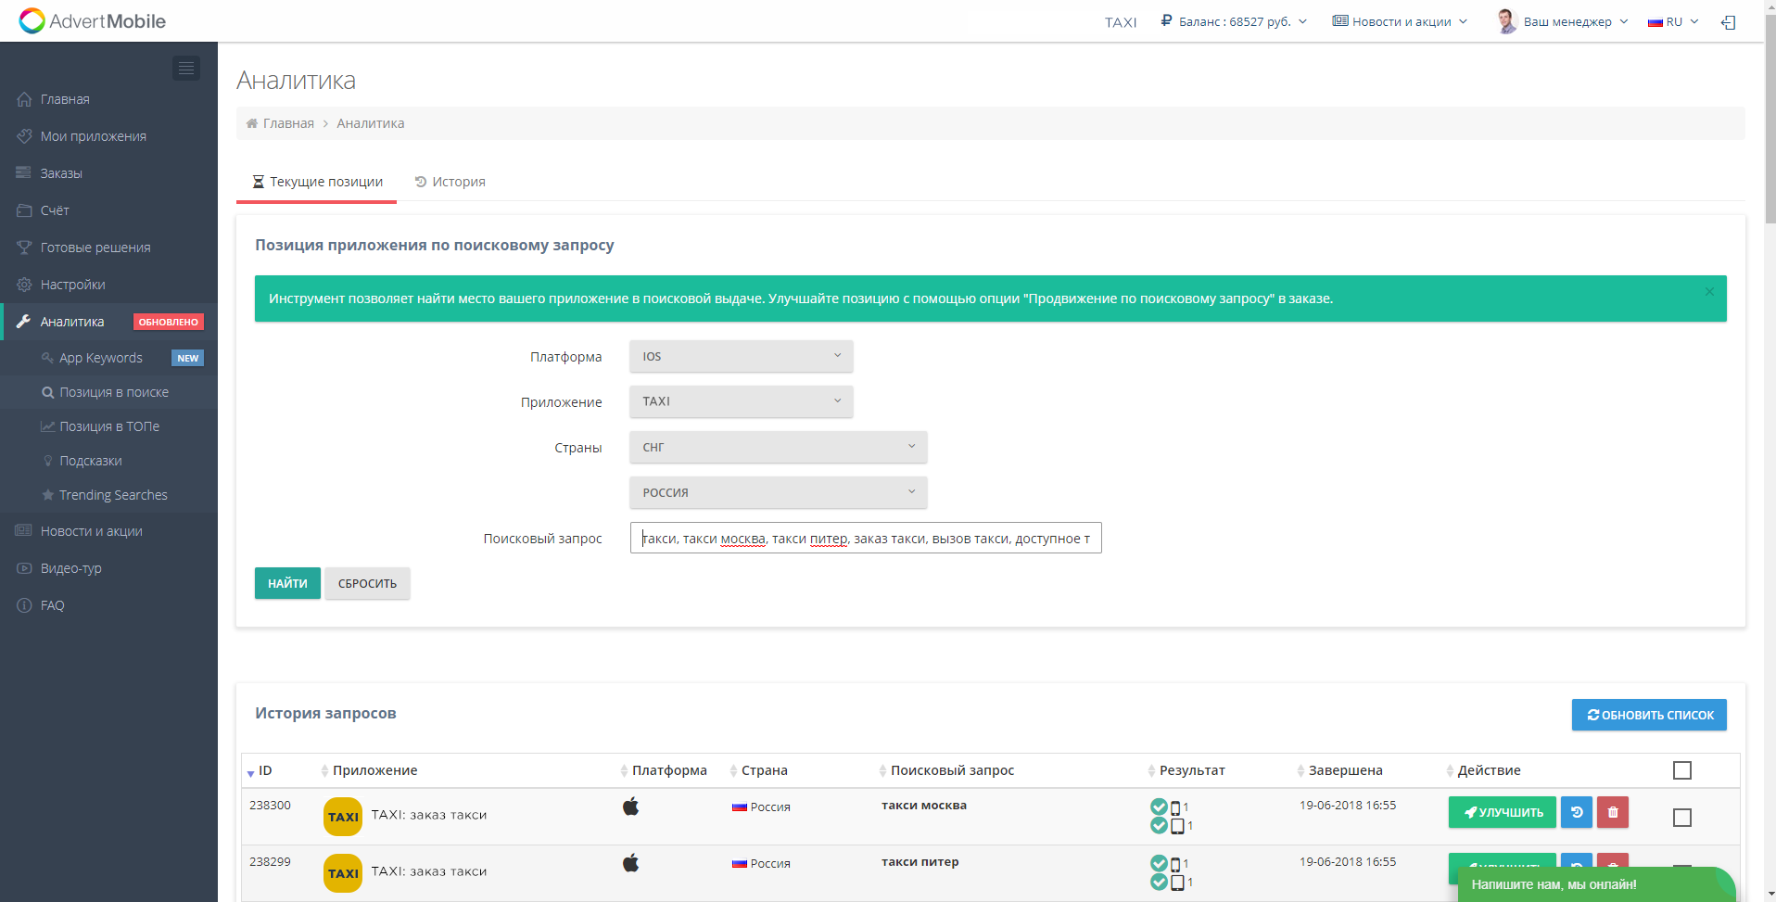Expand the Приложение TAXI dropdown
Screen dimensions: 1776x902
click(741, 401)
